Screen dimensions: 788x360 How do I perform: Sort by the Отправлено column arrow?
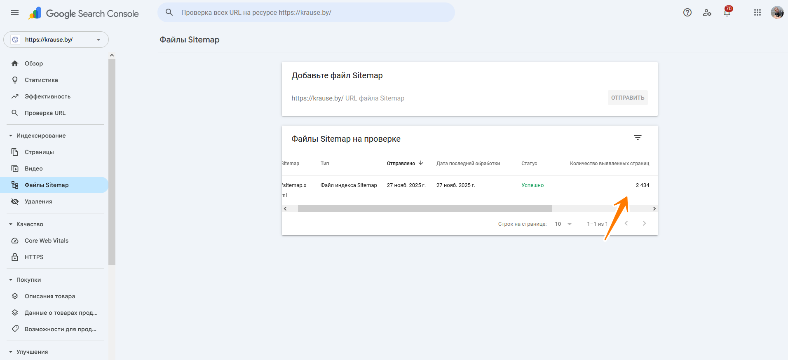tap(421, 163)
